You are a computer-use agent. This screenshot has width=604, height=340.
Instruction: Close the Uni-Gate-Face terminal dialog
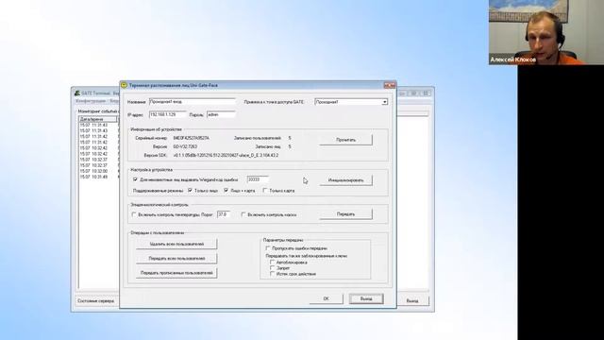point(390,85)
